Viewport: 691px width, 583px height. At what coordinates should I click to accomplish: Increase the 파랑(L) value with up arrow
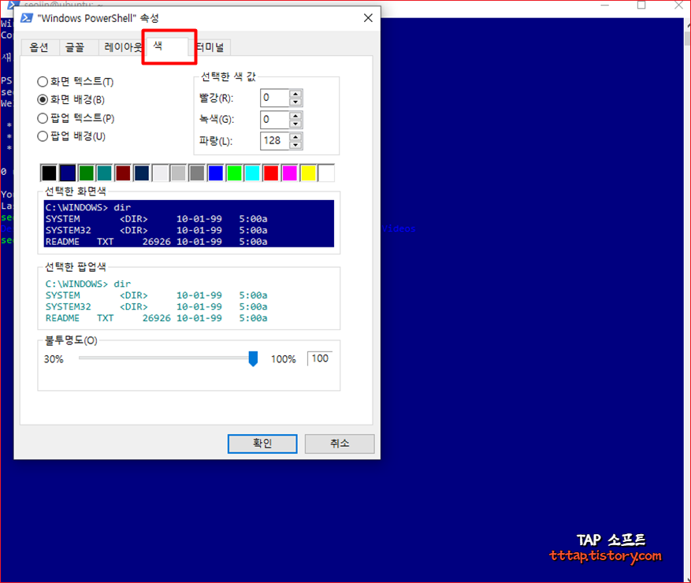(x=295, y=137)
